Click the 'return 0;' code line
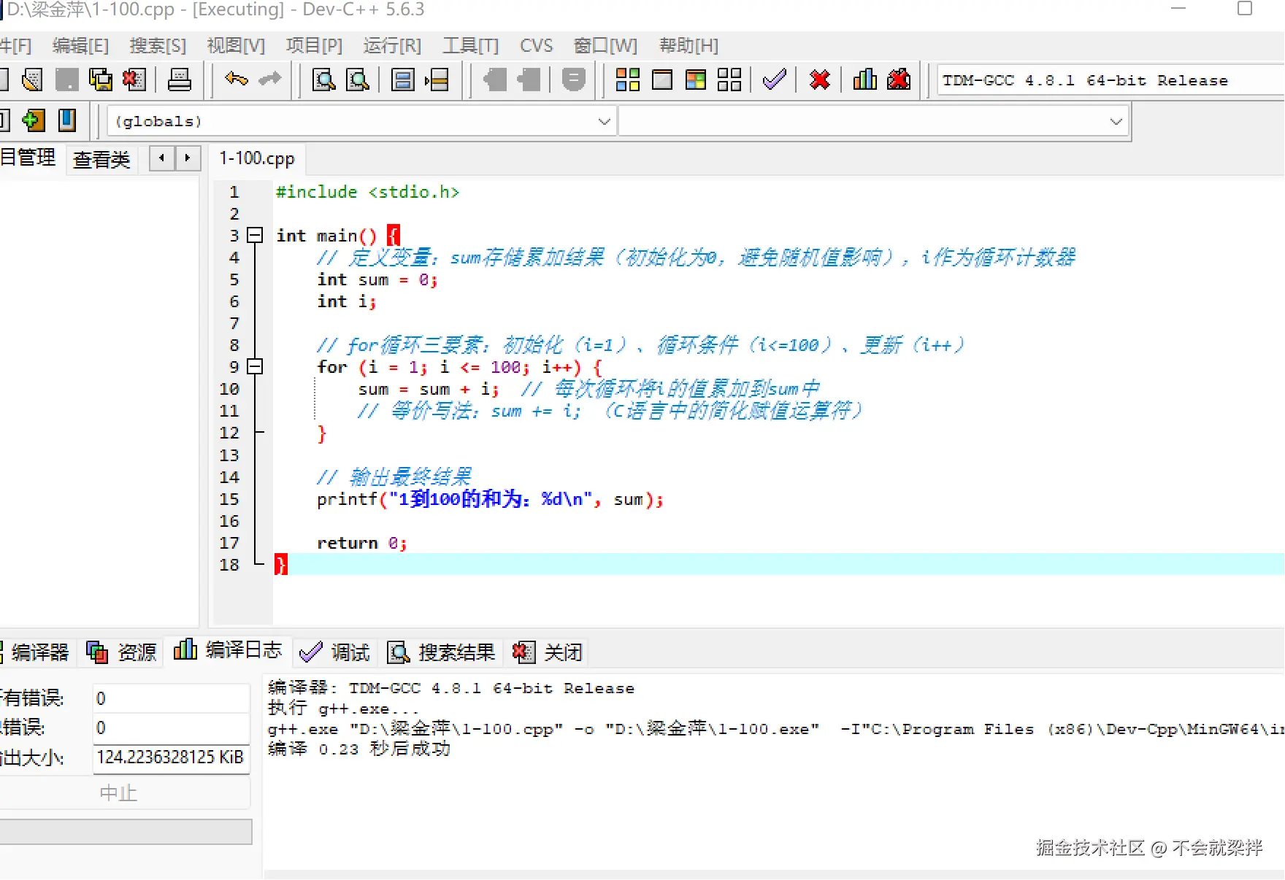 (361, 543)
